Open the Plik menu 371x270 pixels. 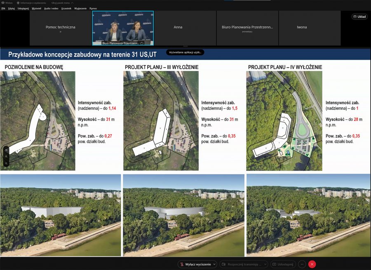[3, 8]
